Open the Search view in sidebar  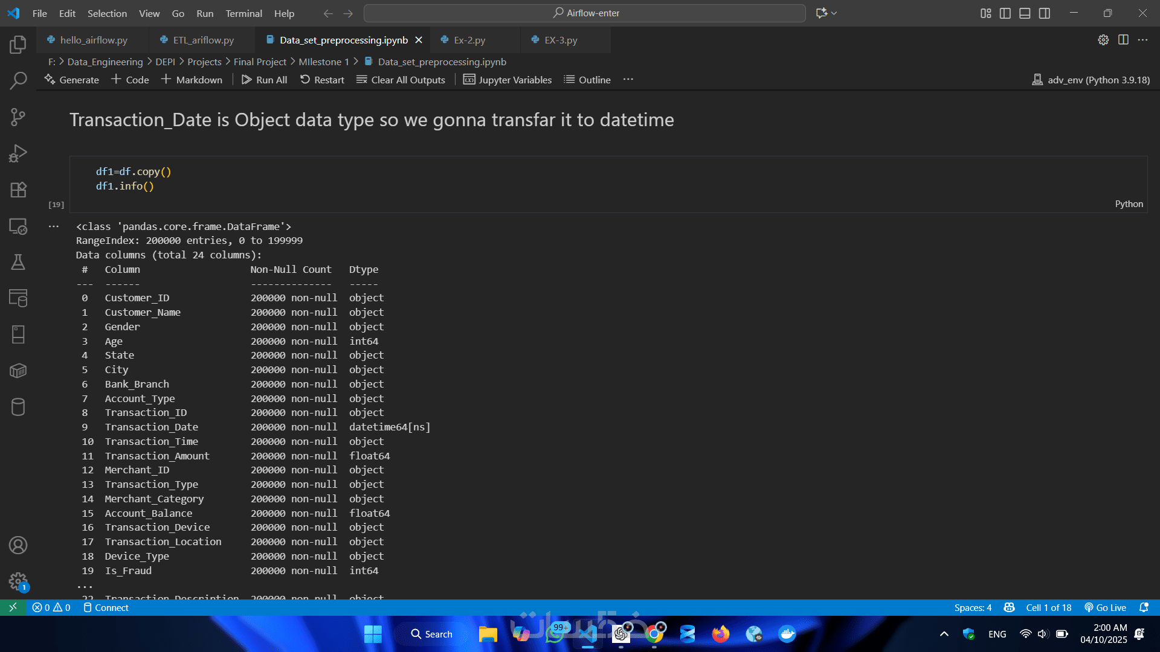pos(18,80)
